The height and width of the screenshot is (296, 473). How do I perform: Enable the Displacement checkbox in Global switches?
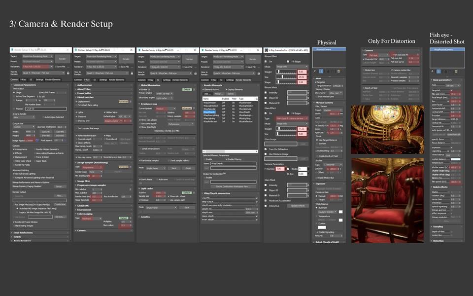[x=76, y=101]
